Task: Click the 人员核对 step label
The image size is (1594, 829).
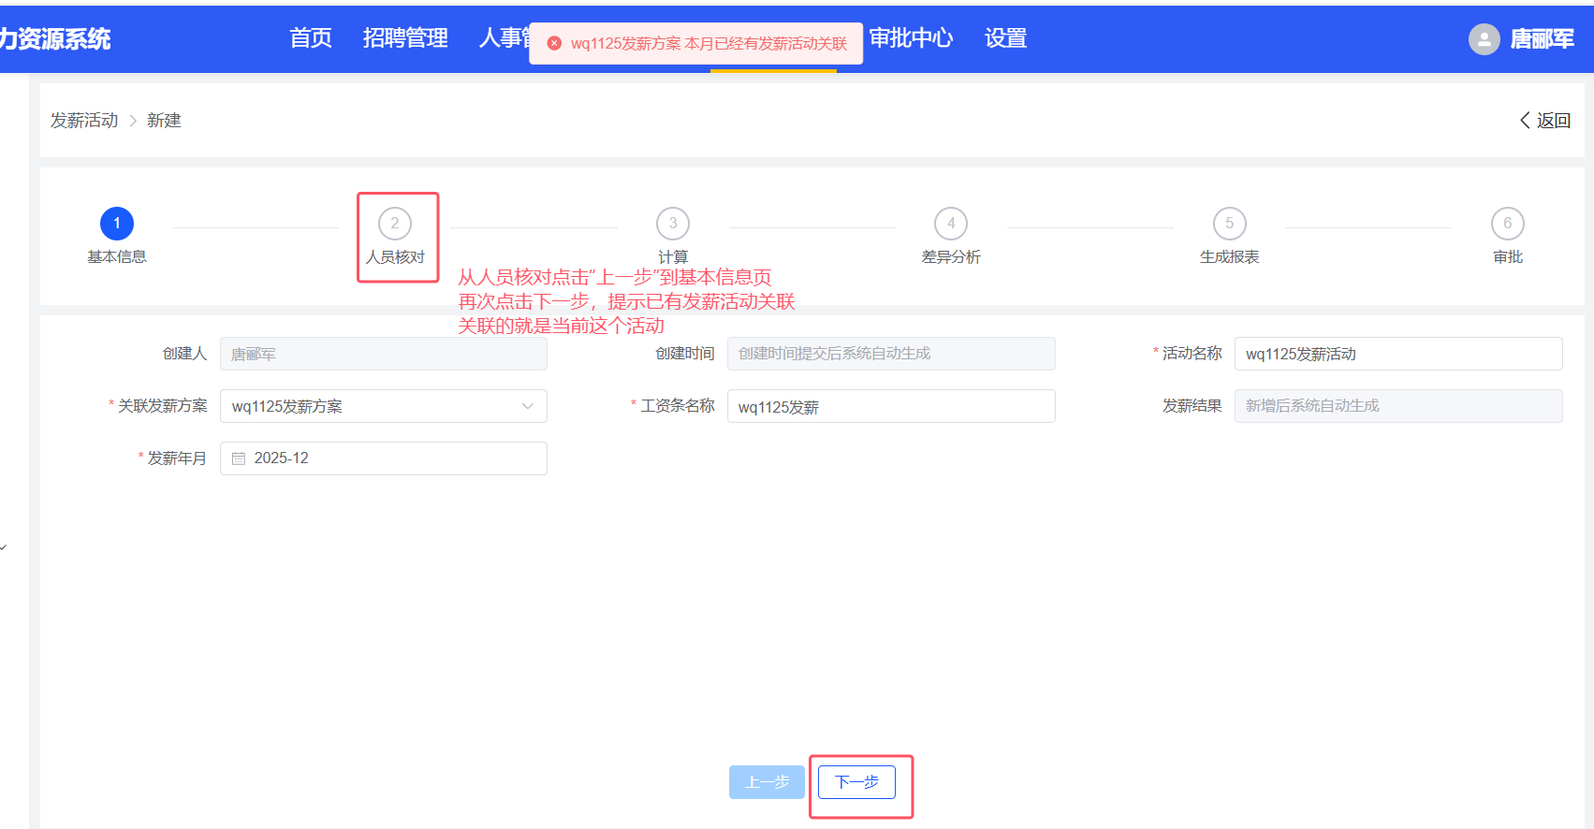Action: click(395, 257)
